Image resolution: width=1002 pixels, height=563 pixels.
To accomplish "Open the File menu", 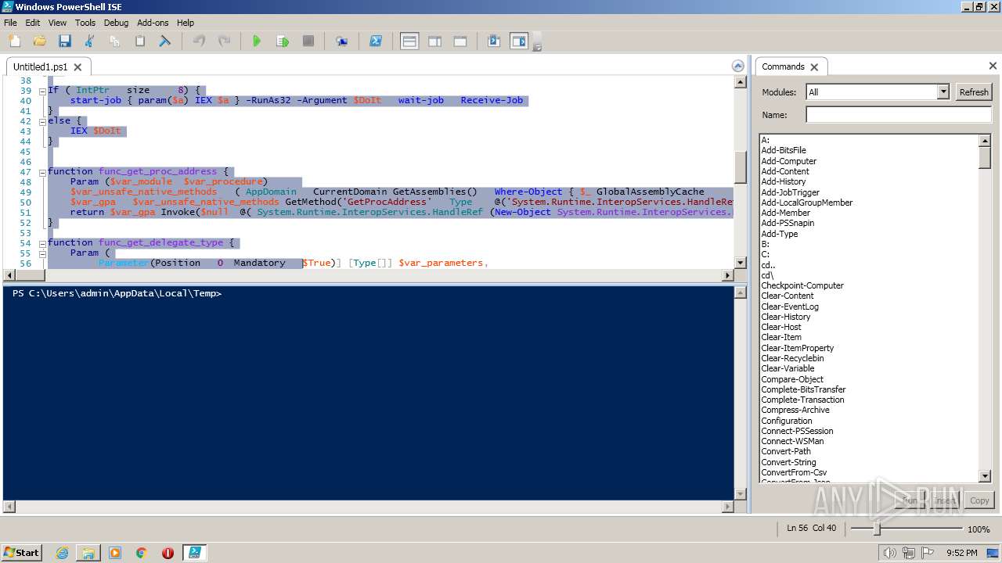I will (10, 23).
